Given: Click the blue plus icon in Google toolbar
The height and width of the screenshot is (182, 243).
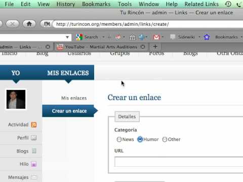Looking at the screenshot, I should click(142, 37).
